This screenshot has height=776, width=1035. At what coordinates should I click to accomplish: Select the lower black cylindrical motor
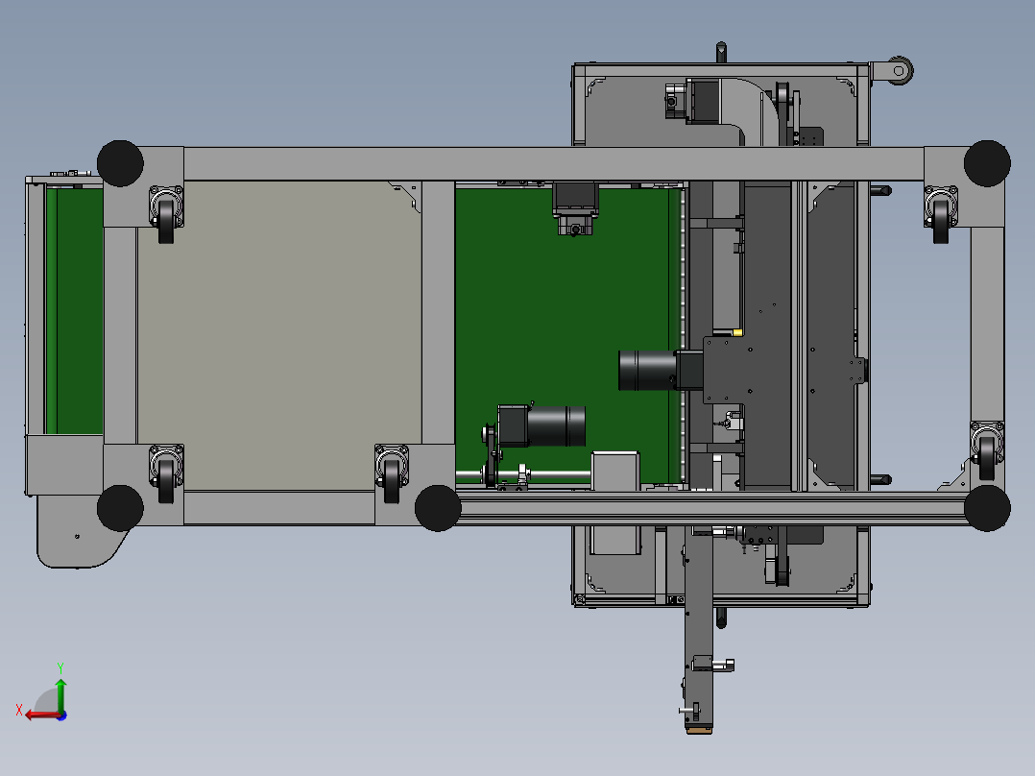tap(557, 426)
